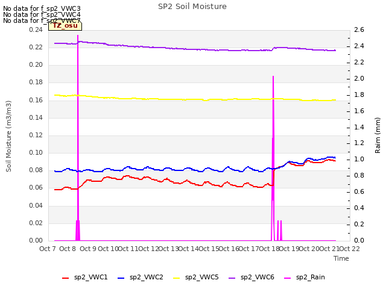Image resolution: width=386 pixels, height=289 pixels.
Task: Click the 2.6 right axis tick value
Action: (x=359, y=30)
